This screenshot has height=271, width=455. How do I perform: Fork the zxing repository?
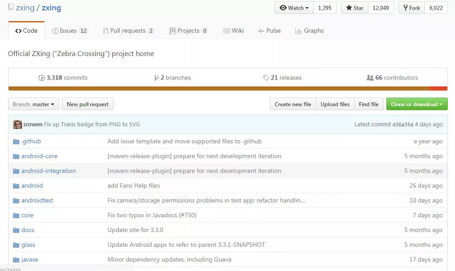tap(412, 8)
